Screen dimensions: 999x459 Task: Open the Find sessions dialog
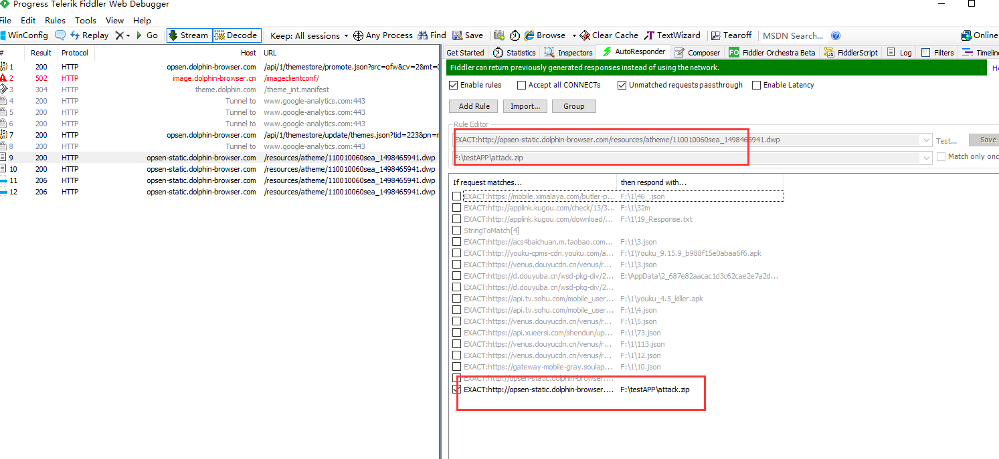click(x=432, y=35)
